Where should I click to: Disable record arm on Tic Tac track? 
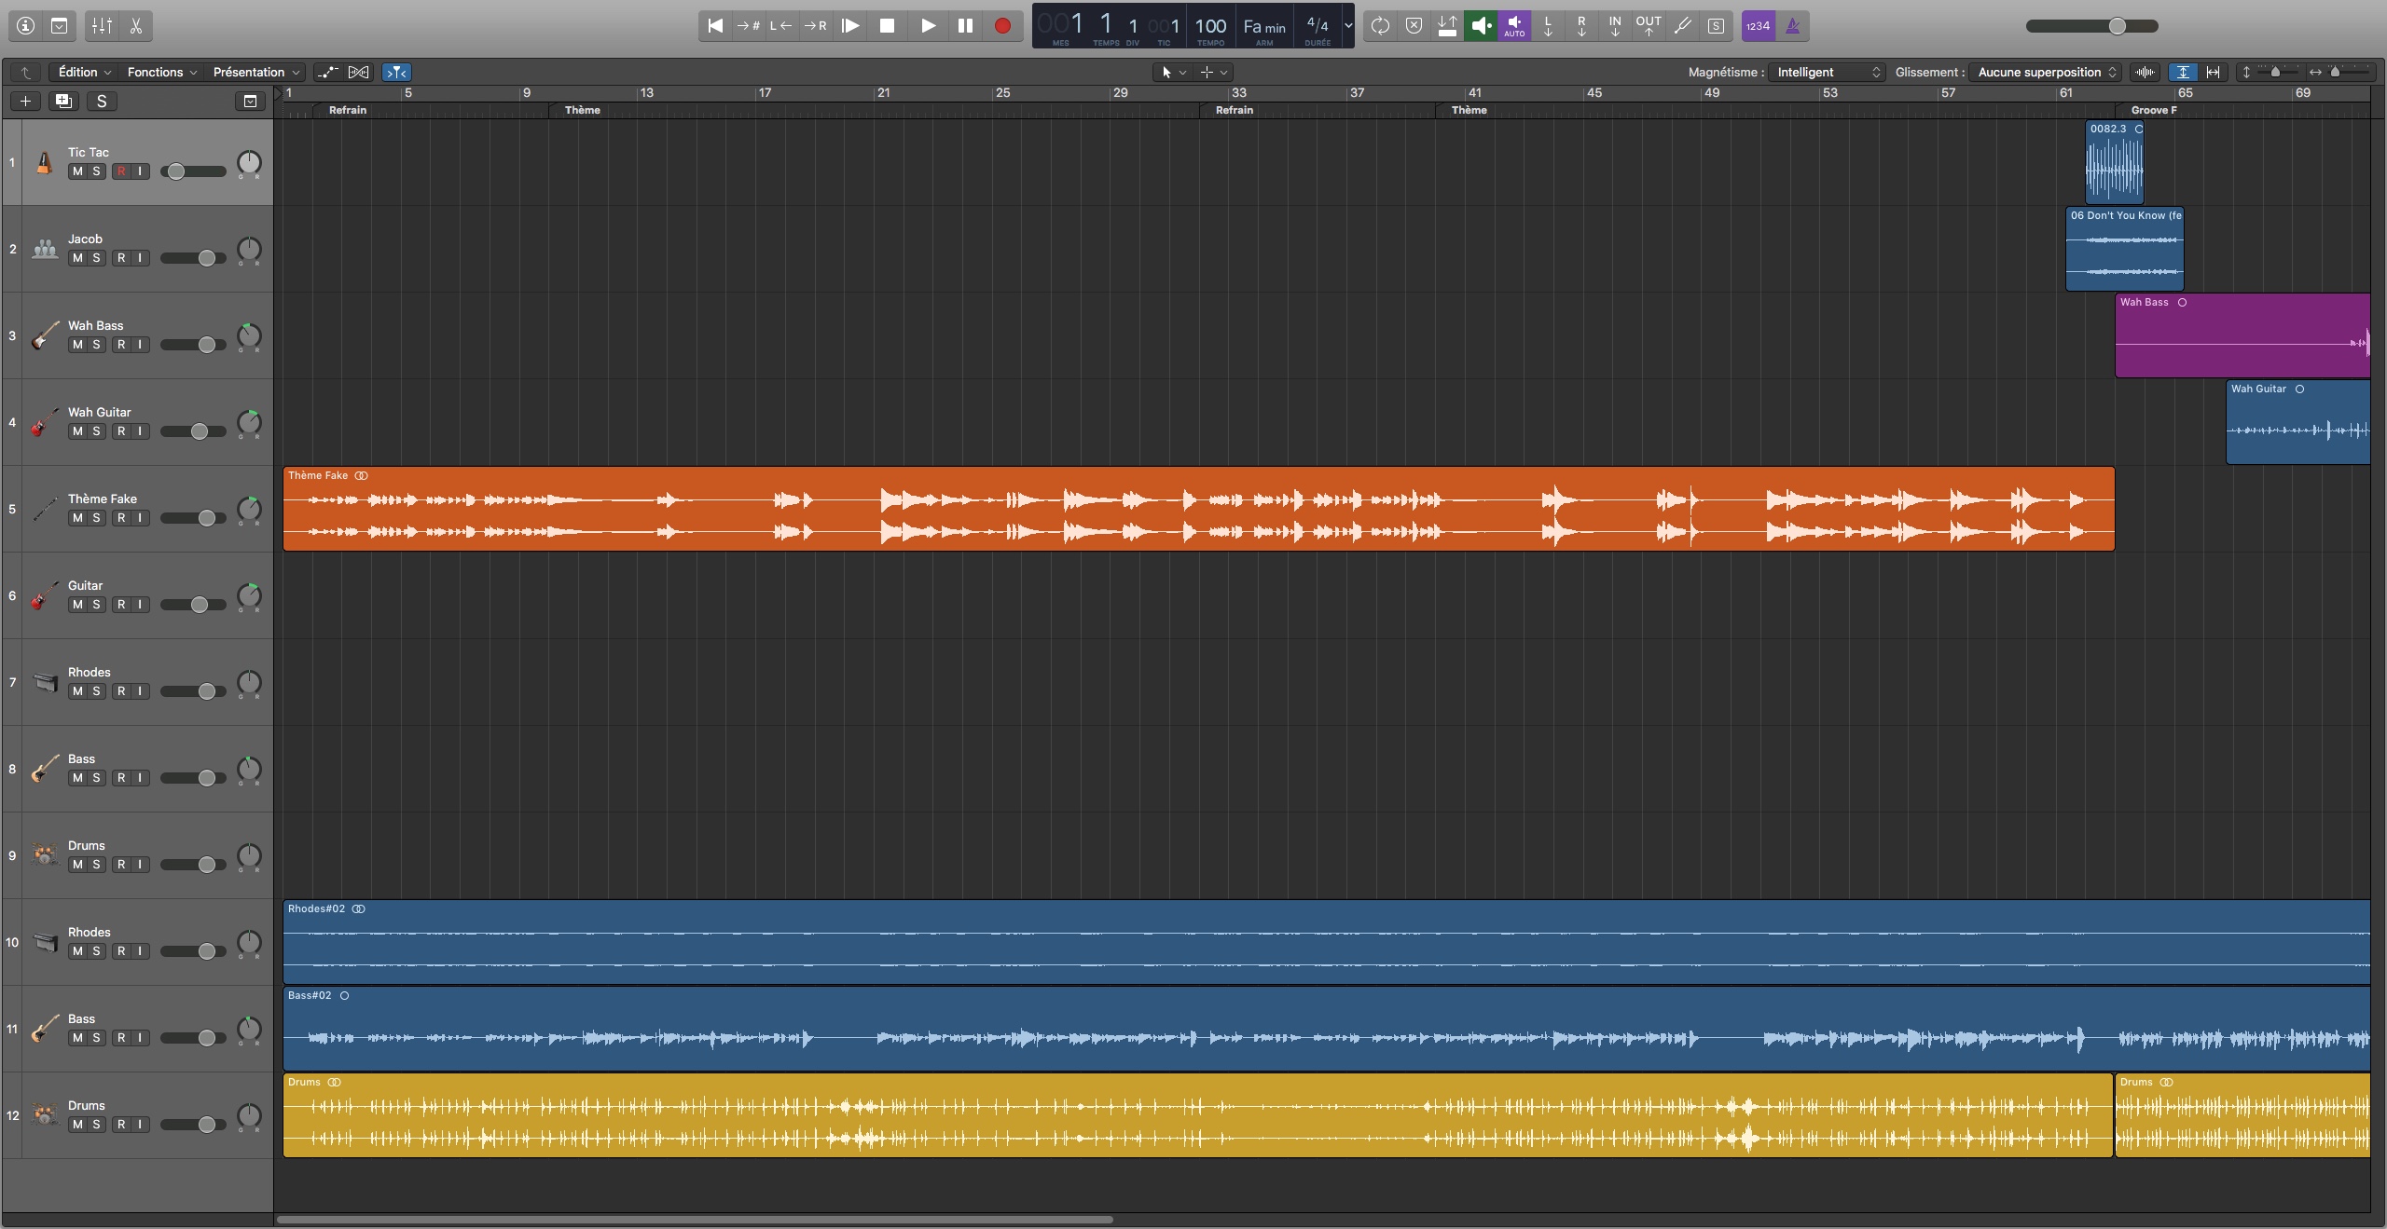click(121, 171)
